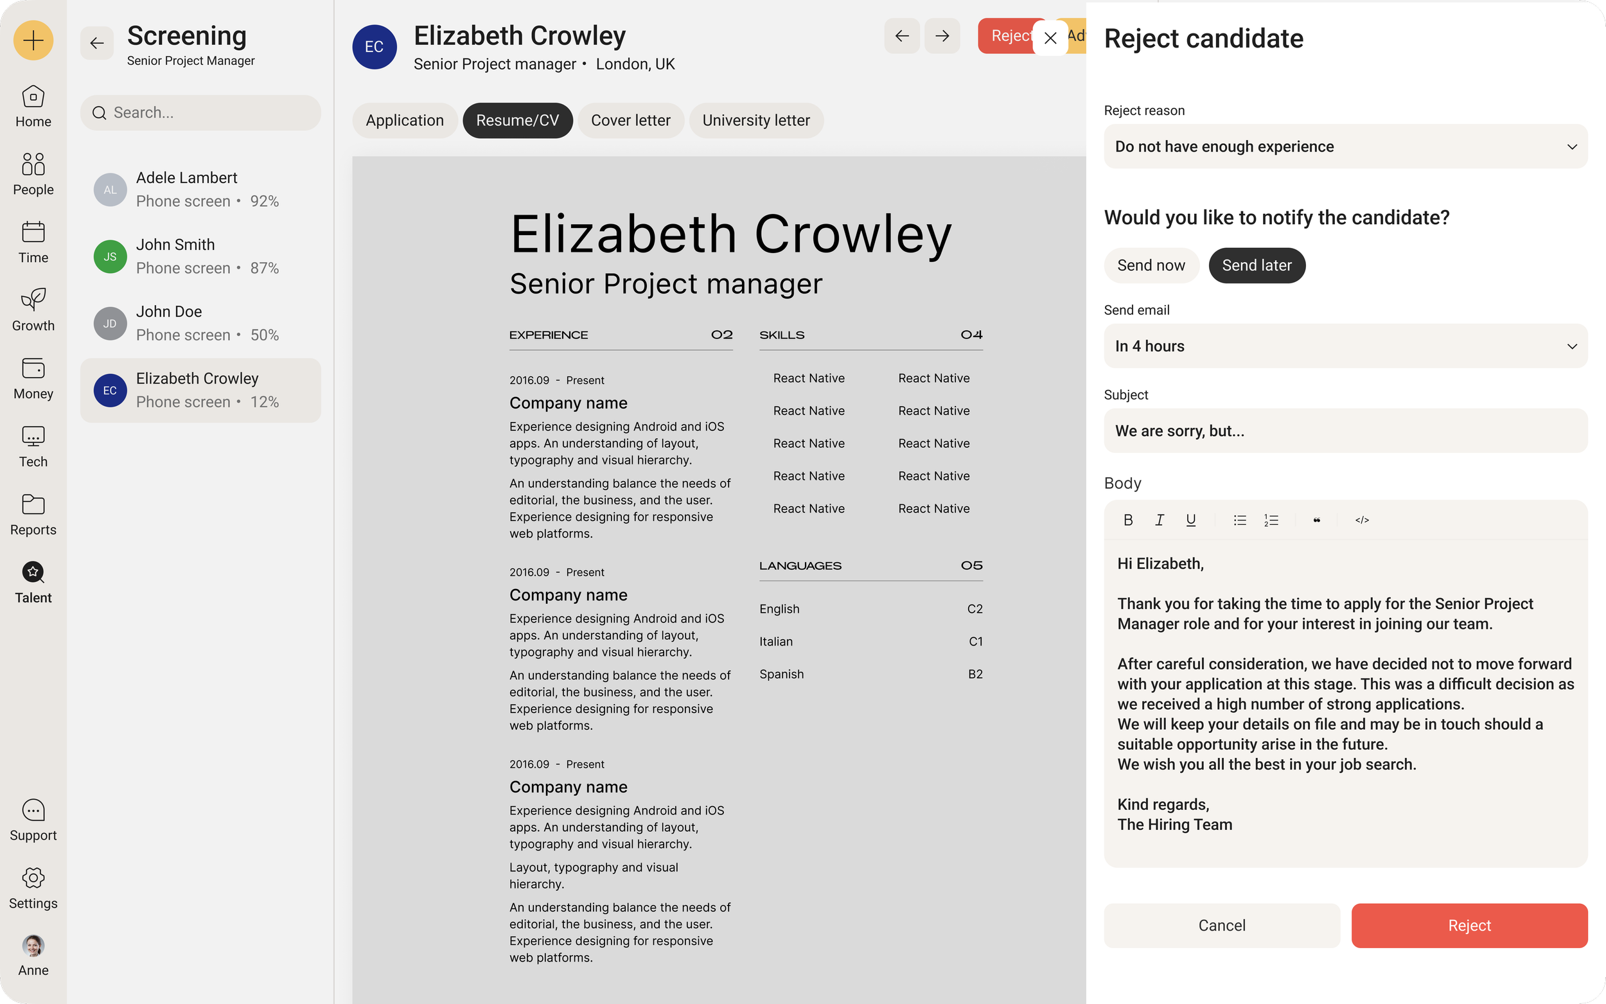
Task: Click the yellow plus add button
Action: 33,40
